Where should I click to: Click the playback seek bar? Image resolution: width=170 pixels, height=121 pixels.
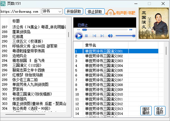pos(106,29)
